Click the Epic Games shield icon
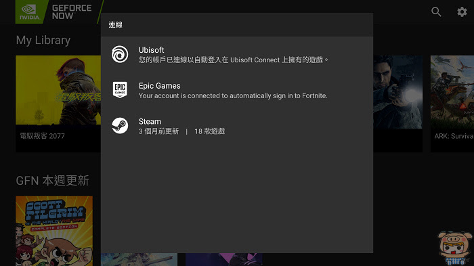The height and width of the screenshot is (266, 474). (120, 90)
